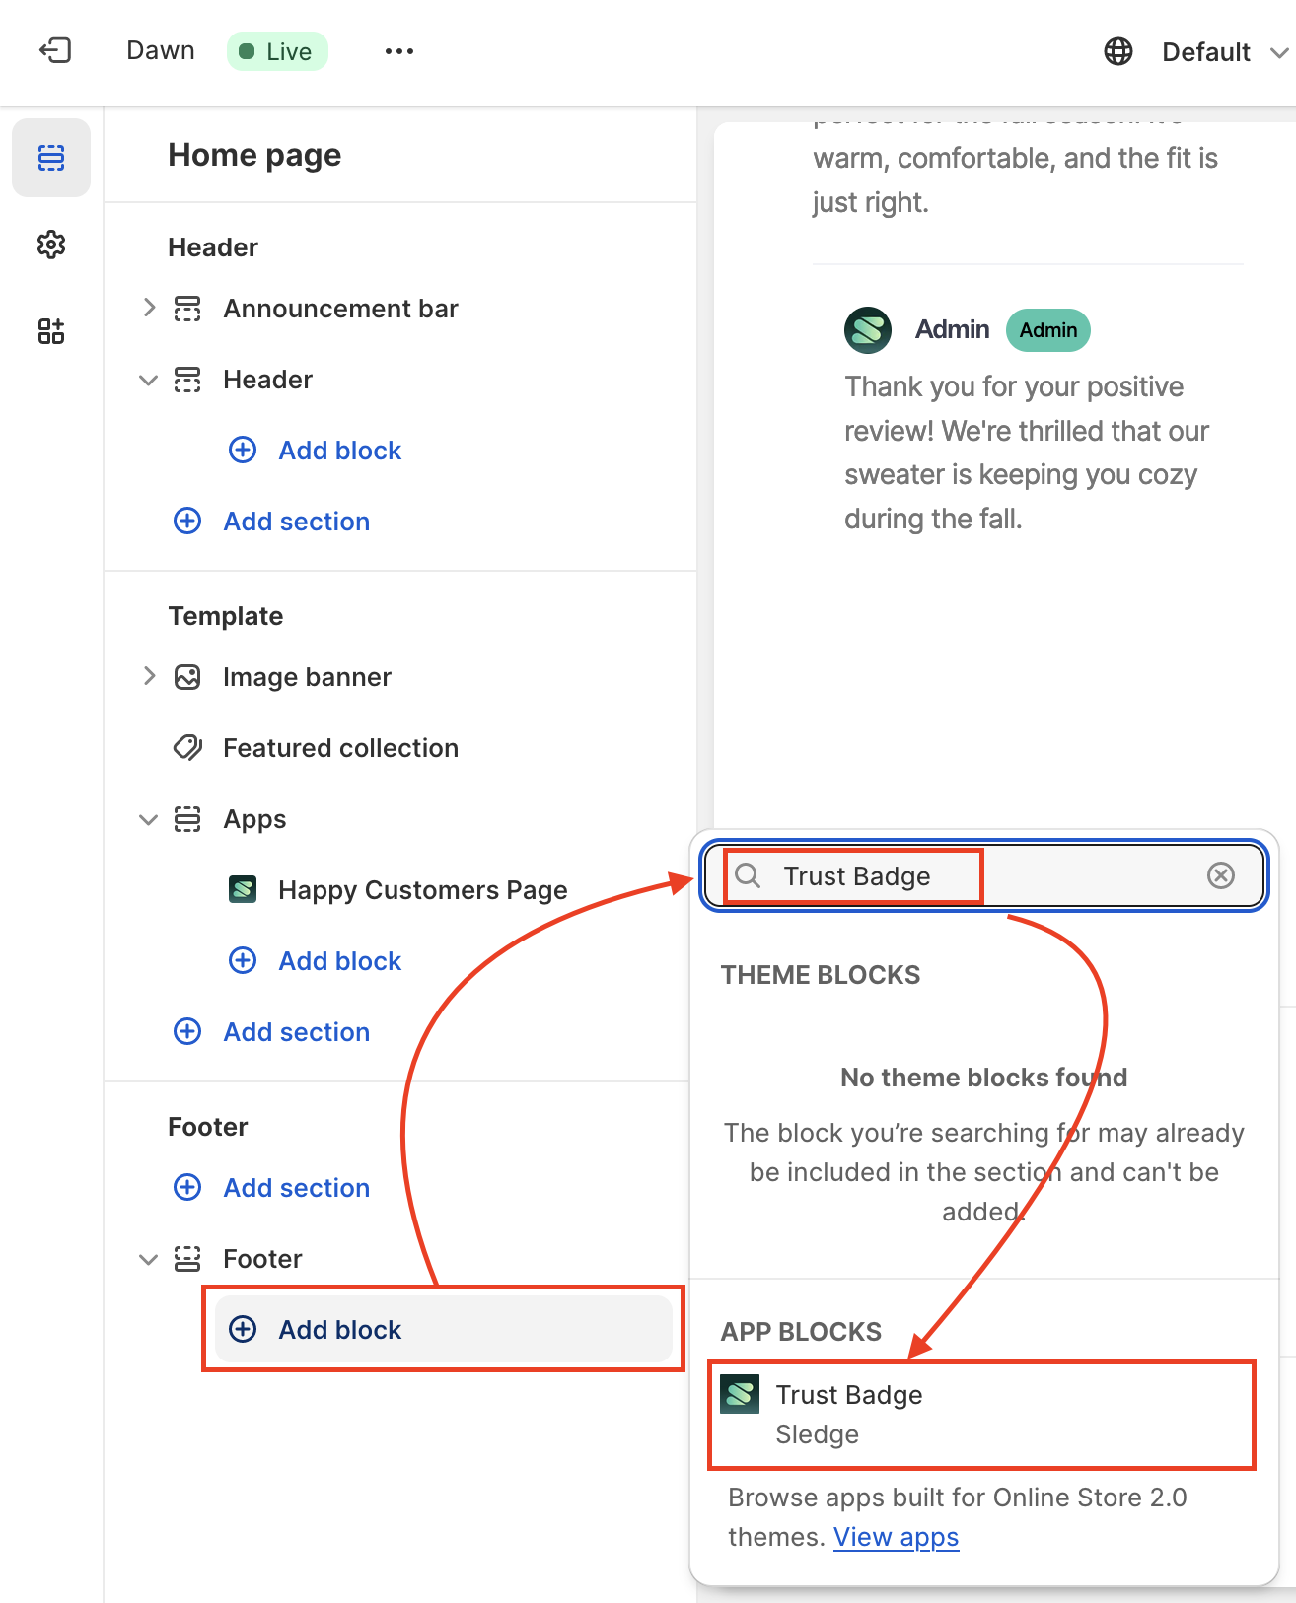This screenshot has height=1603, width=1296.
Task: Open the Sections panel in sidebar
Action: [x=51, y=158]
